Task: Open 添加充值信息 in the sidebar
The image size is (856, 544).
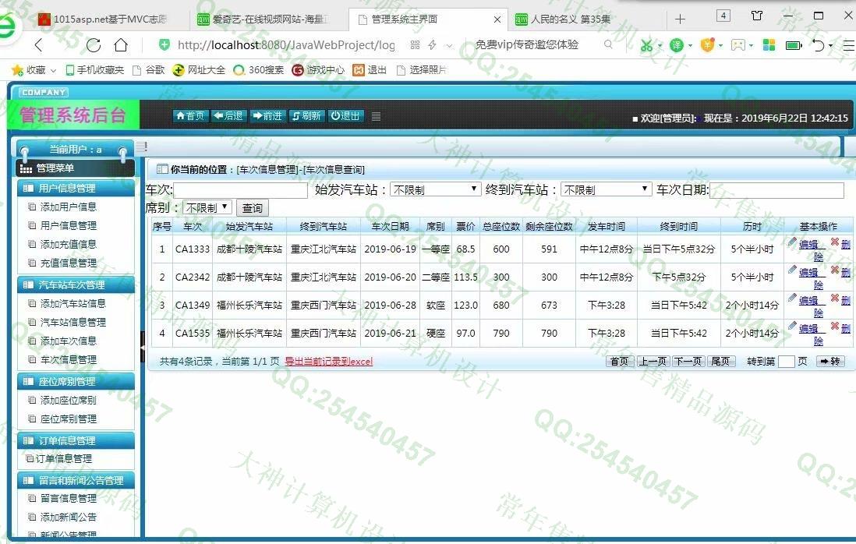Action: 69,244
